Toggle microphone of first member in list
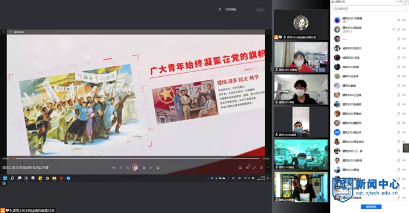Viewport: 409px width, 213px height. click(x=398, y=20)
